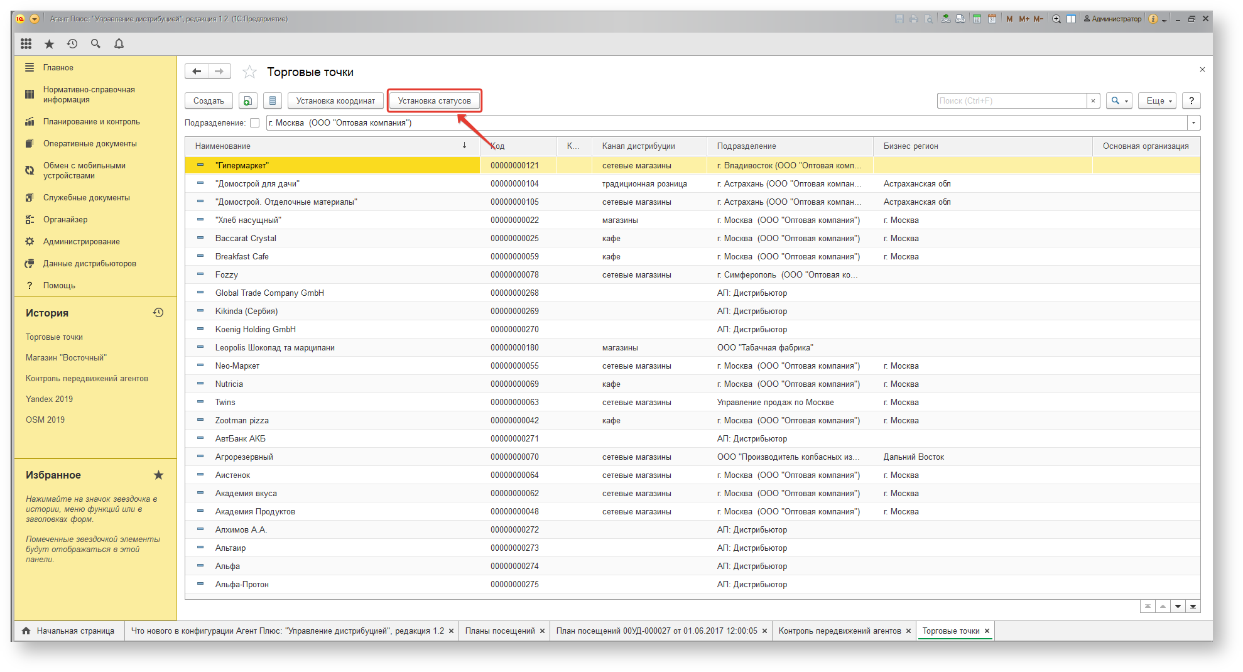
Task: Click the zoom scale magnifier icon
Action: tap(1056, 19)
